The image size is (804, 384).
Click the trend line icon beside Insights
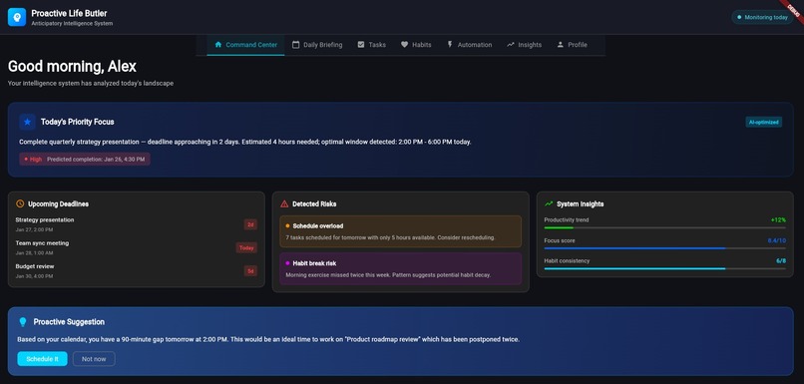click(x=510, y=45)
